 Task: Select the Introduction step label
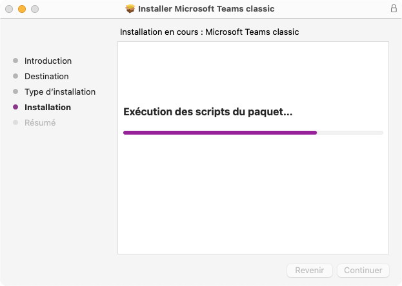pyautogui.click(x=48, y=61)
